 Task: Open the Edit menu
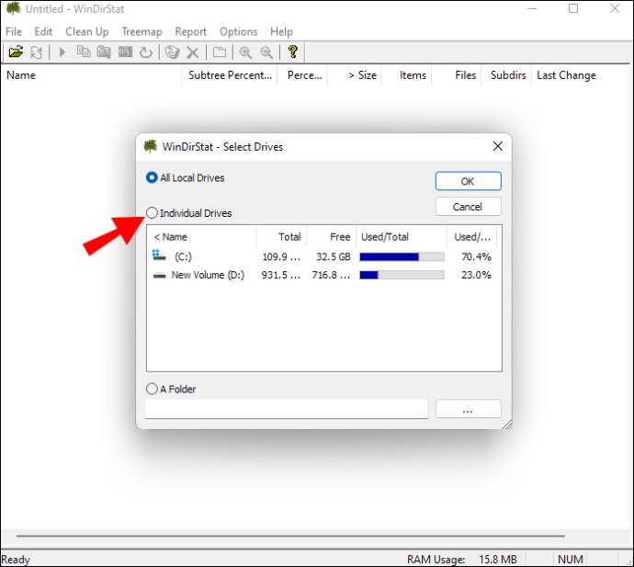coord(43,31)
